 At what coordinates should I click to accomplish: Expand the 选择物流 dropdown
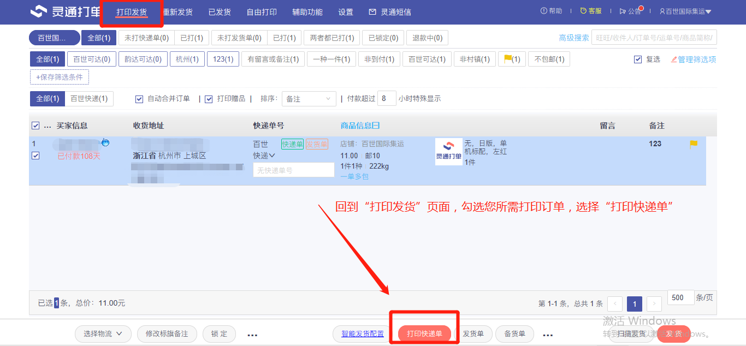click(x=103, y=333)
